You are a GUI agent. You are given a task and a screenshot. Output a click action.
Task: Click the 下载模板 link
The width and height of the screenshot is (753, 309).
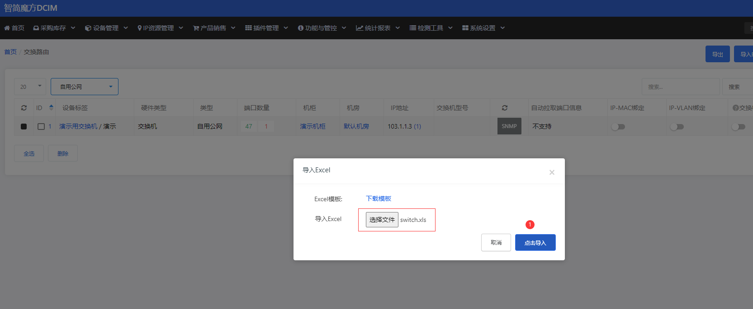tap(379, 198)
